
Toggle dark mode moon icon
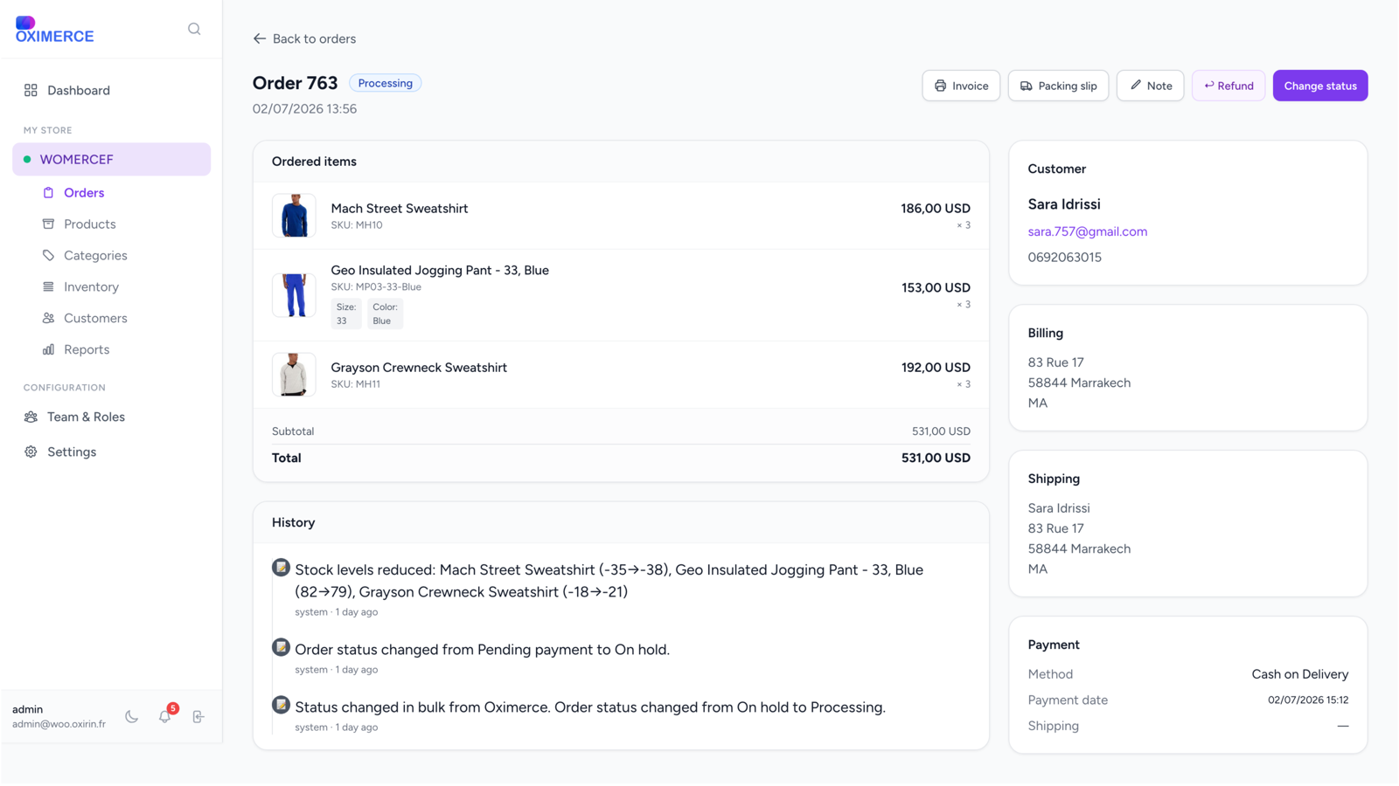[132, 717]
